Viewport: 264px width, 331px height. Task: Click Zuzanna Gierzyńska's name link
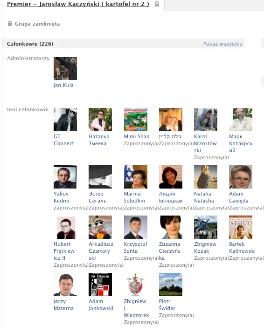(170, 251)
